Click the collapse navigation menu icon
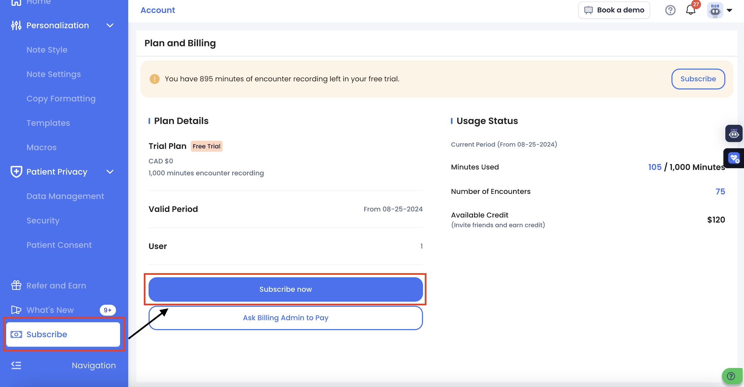 tap(16, 365)
